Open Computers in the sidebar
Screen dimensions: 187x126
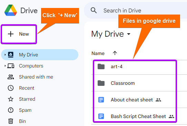coord(31,66)
